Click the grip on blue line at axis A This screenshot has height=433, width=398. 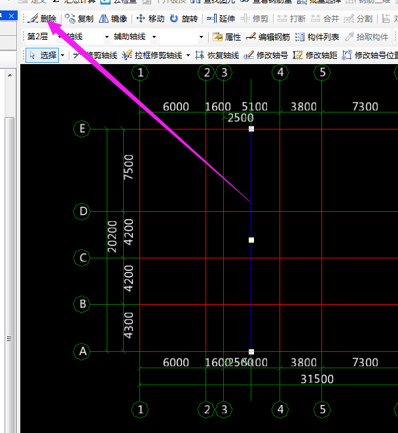251,351
